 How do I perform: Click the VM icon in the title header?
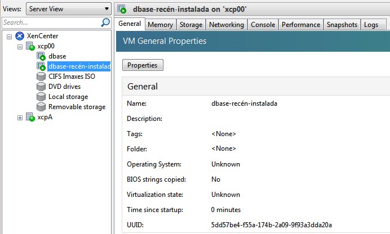pyautogui.click(x=122, y=9)
